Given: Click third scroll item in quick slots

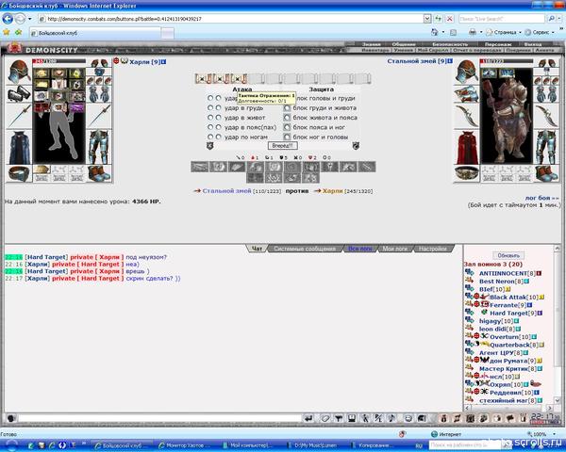Looking at the screenshot, I should click(x=239, y=78).
